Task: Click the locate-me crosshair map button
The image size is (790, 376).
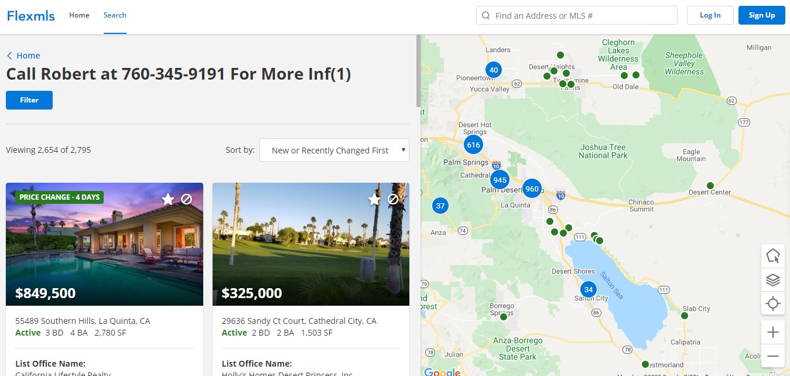Action: click(x=772, y=303)
